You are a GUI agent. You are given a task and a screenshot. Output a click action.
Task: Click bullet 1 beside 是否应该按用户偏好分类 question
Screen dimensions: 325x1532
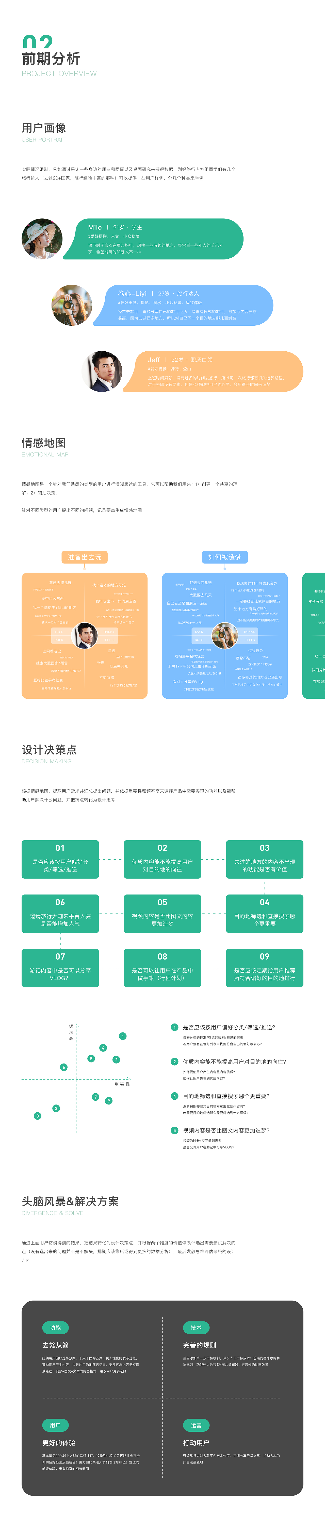tap(174, 1027)
